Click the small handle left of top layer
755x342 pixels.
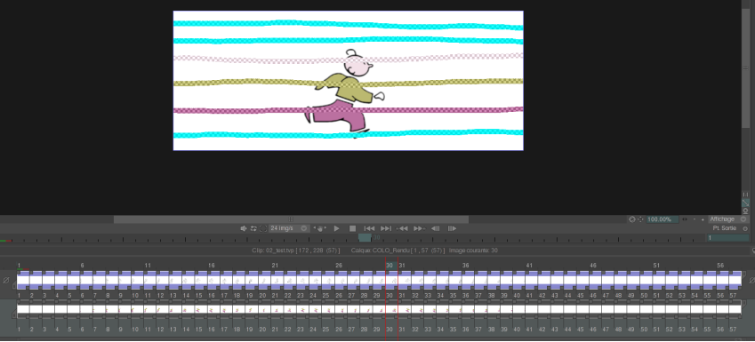pos(14,286)
